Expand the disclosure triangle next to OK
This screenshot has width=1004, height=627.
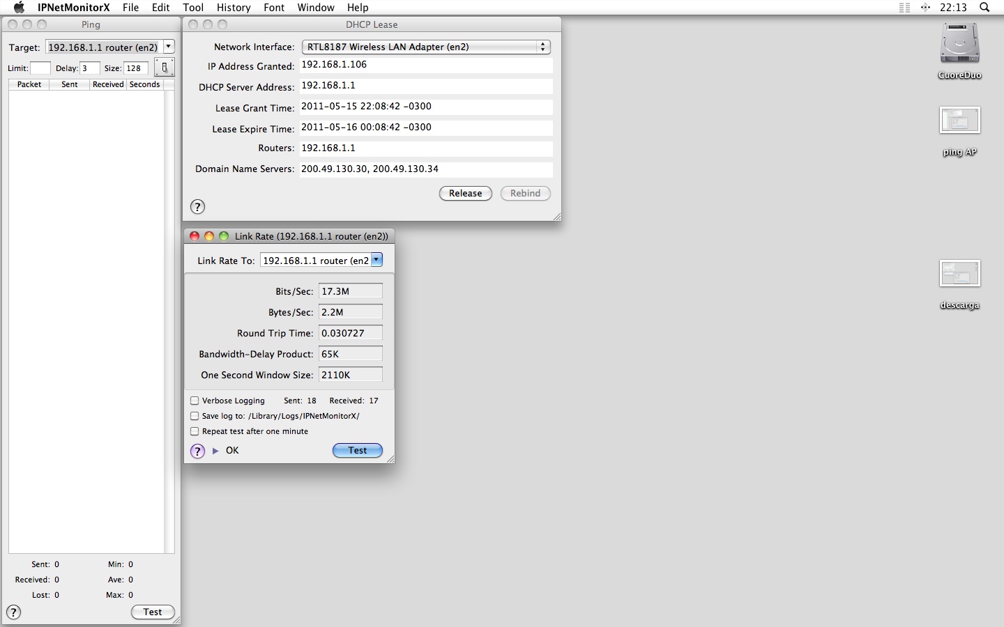click(215, 451)
